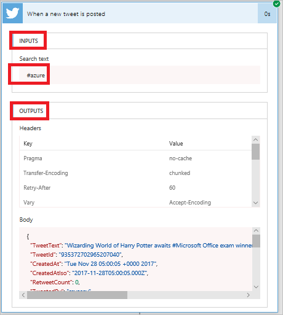Viewport: 283px width, 315px height.
Task: Click the Body scroll down arrow
Action: [256, 287]
